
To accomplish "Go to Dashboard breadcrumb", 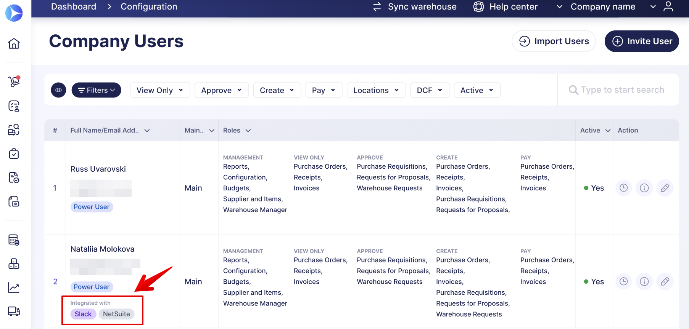I will click(x=74, y=6).
